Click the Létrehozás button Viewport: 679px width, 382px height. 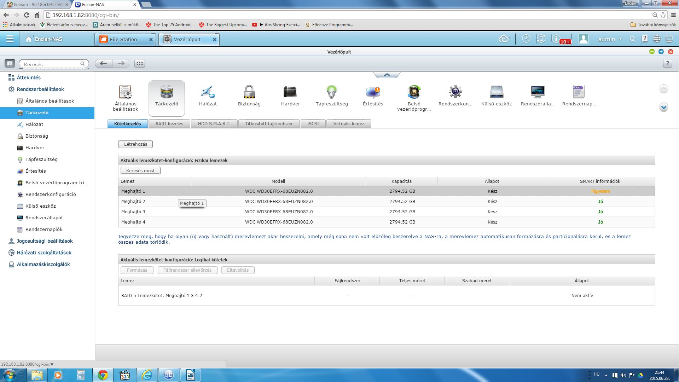pyautogui.click(x=135, y=144)
